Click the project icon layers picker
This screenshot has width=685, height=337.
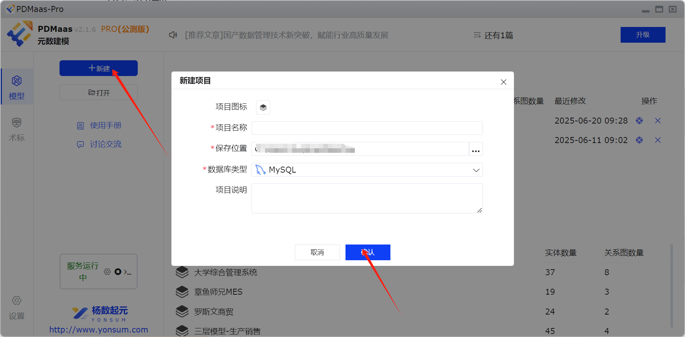[263, 107]
